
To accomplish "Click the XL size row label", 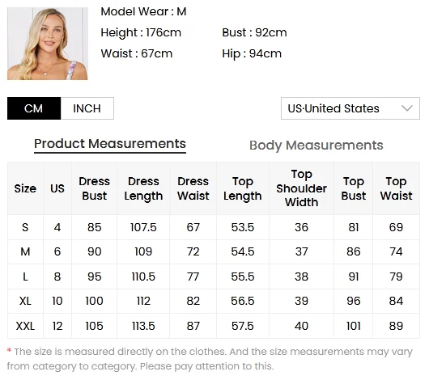I will (25, 301).
